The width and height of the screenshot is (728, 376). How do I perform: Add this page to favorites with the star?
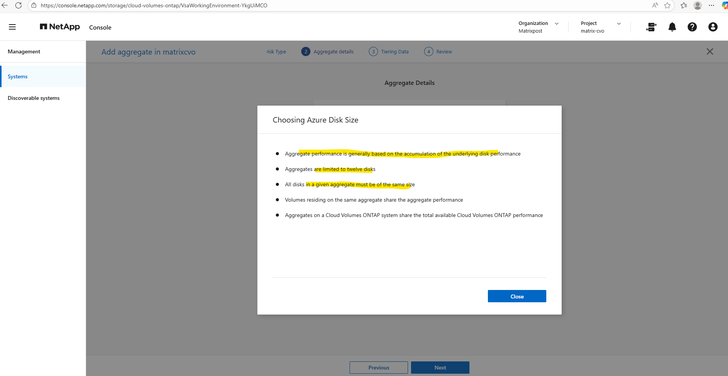pos(667,5)
